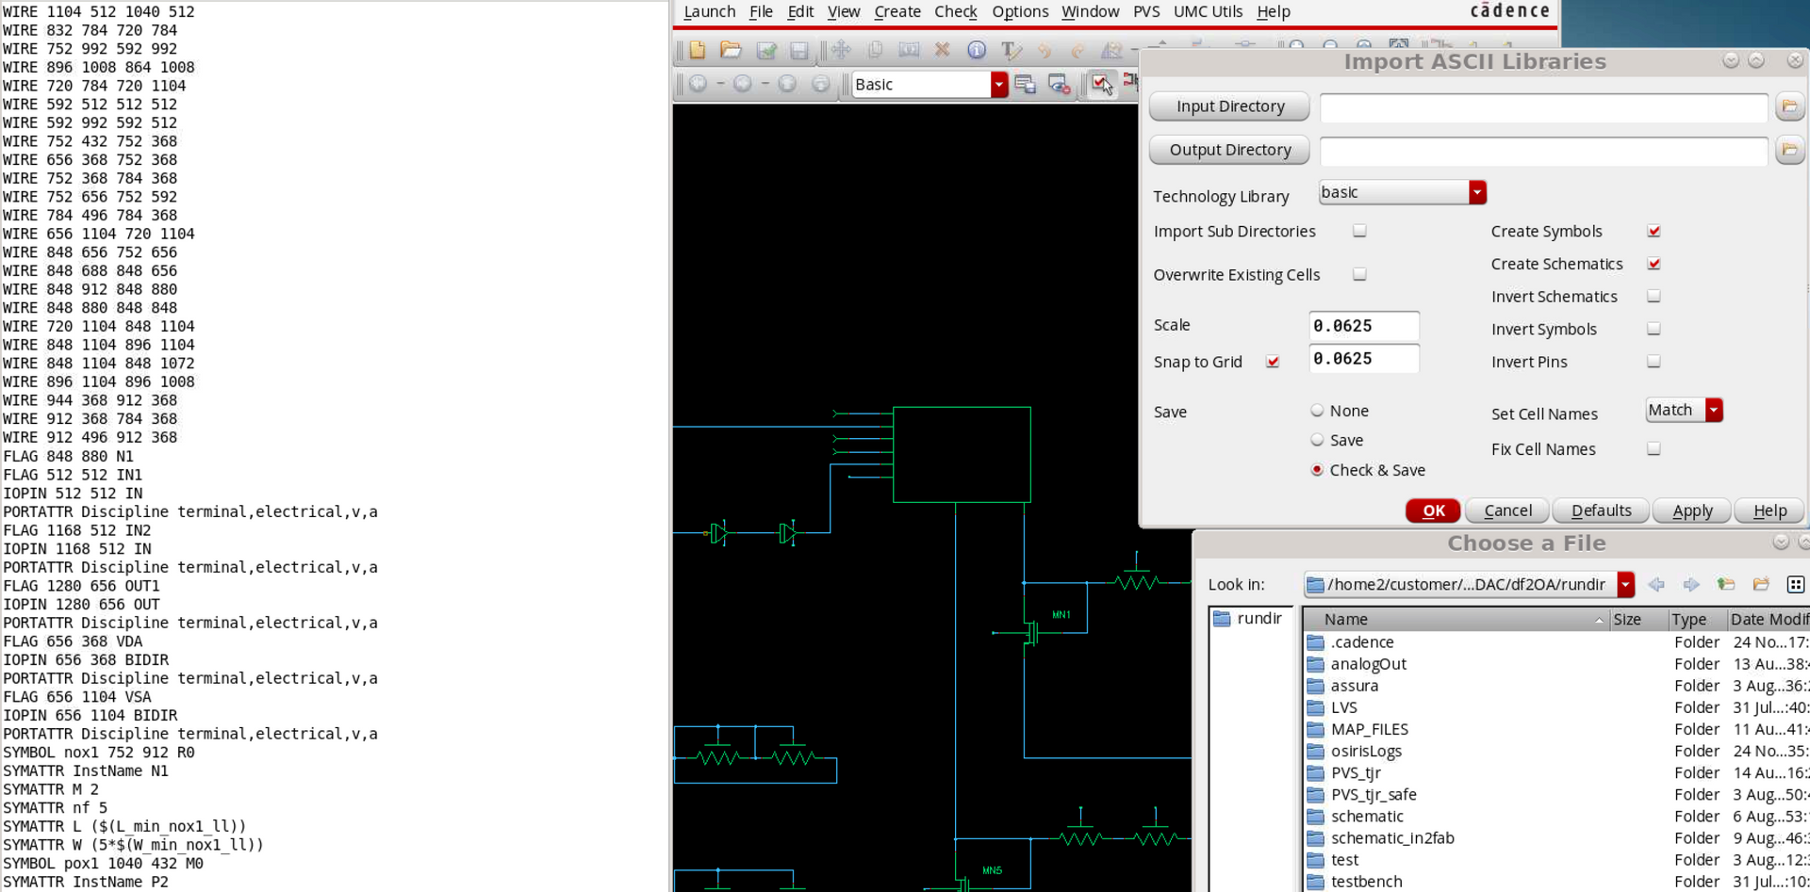Click the Input Directory button
The width and height of the screenshot is (1810, 892).
1229,106
